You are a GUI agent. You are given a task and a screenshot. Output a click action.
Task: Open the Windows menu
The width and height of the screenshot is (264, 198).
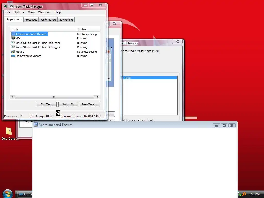point(44,12)
